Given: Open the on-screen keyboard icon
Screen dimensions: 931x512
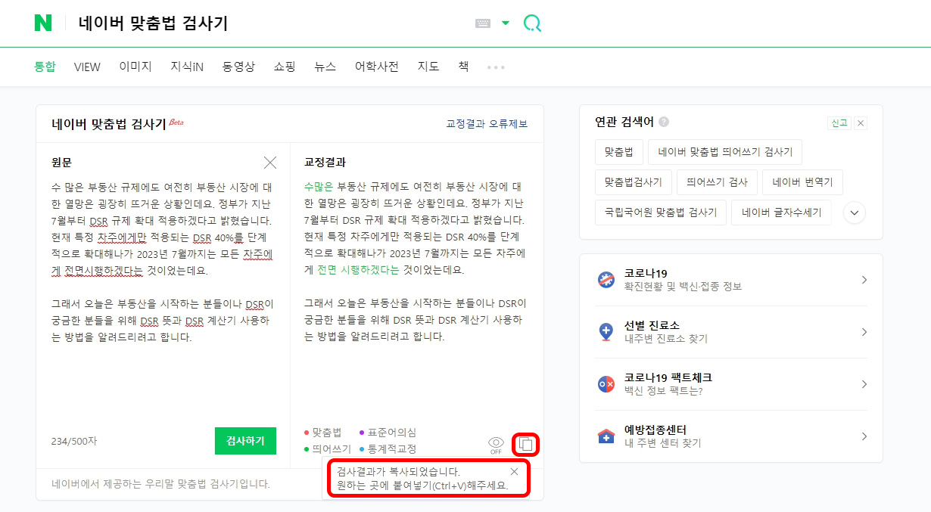Looking at the screenshot, I should [x=483, y=23].
